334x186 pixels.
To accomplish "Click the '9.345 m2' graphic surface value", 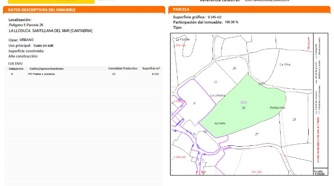I will click(214, 17).
